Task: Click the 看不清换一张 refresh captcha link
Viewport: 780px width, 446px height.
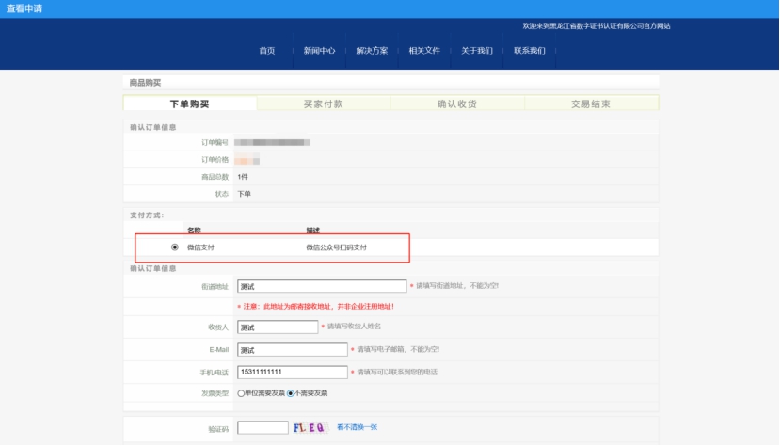Action: click(x=357, y=427)
